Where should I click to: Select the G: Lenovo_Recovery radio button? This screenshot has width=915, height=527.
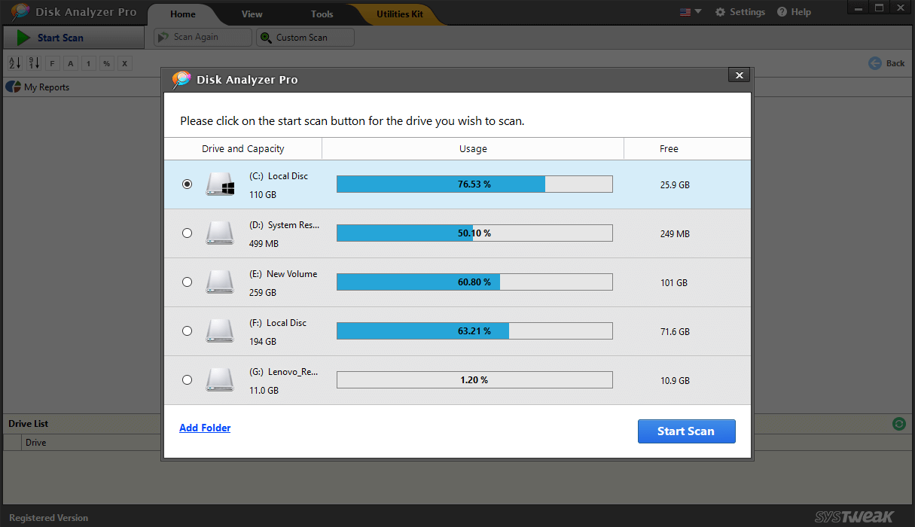tap(187, 379)
